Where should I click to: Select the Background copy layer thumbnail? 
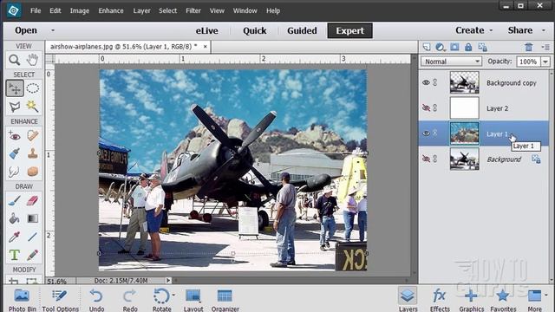click(465, 82)
